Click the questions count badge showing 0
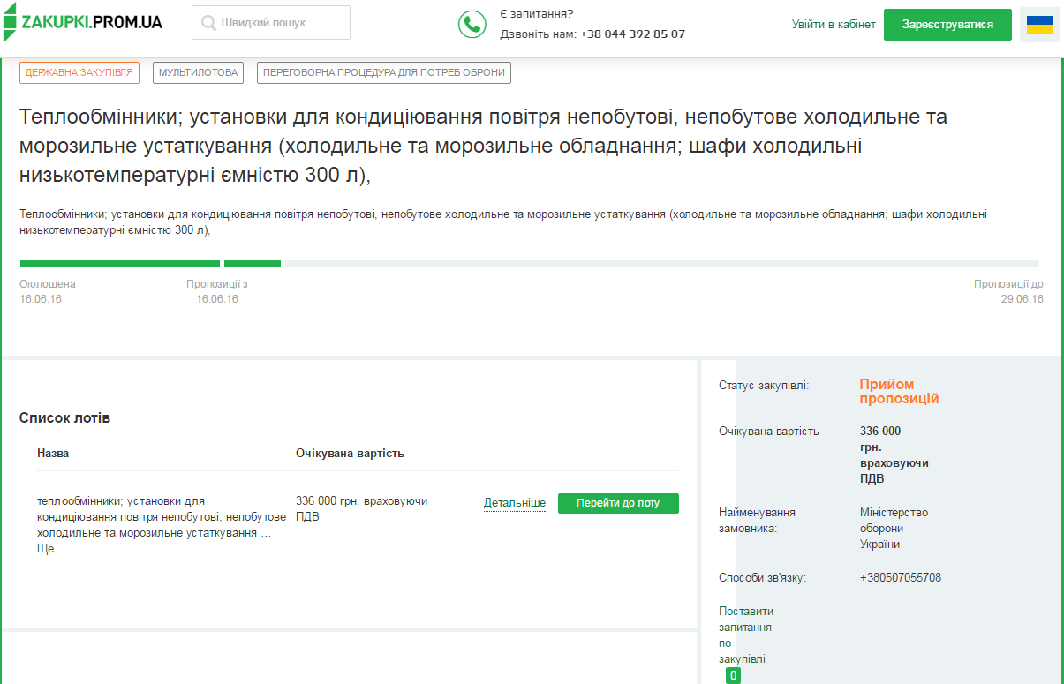 (x=733, y=676)
